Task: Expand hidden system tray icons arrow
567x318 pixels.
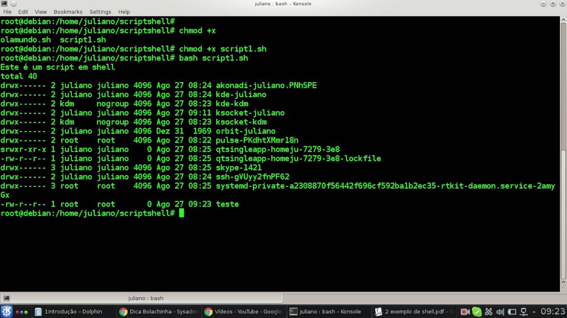Action: pyautogui.click(x=534, y=312)
